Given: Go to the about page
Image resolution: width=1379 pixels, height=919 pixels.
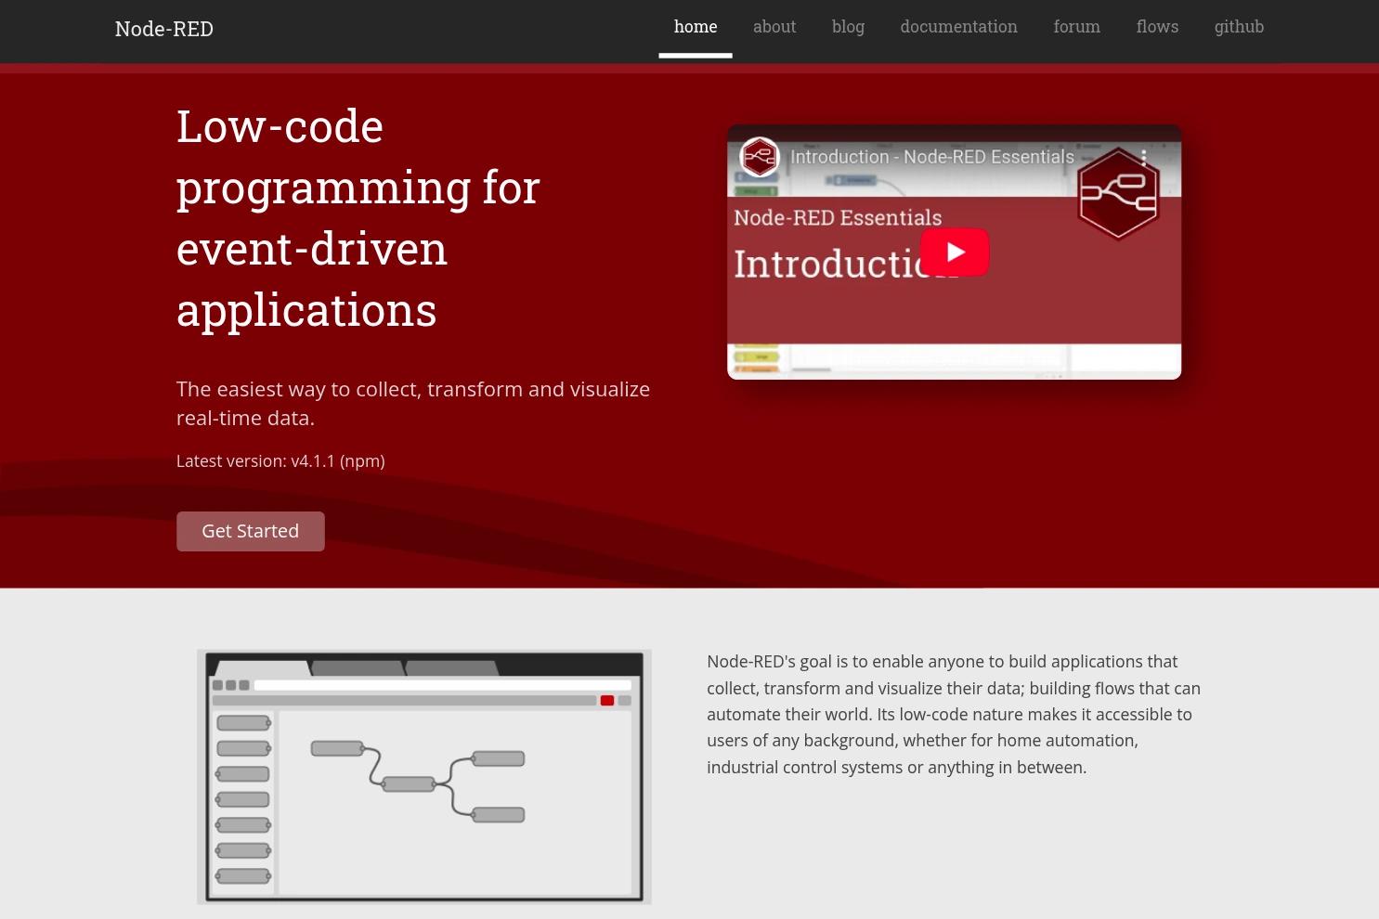Looking at the screenshot, I should pos(774,27).
